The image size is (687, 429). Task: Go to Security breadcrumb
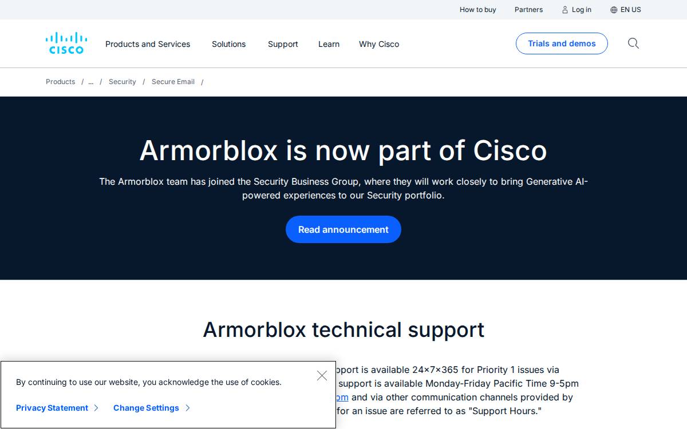pos(123,82)
